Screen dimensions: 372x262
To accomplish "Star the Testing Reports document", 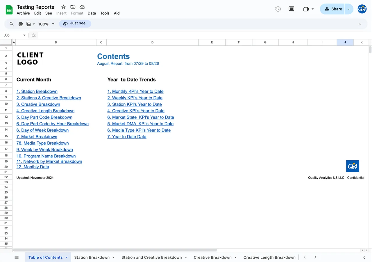I will pos(63,7).
